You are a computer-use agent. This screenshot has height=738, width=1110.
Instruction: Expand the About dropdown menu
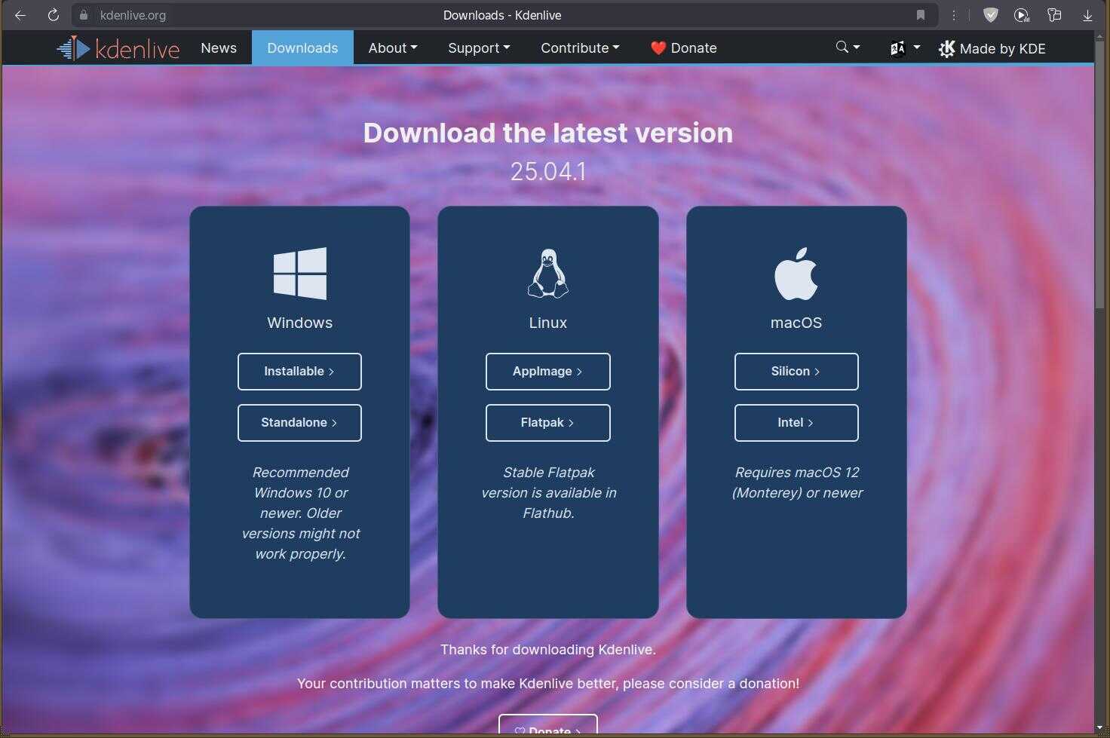pyautogui.click(x=393, y=48)
